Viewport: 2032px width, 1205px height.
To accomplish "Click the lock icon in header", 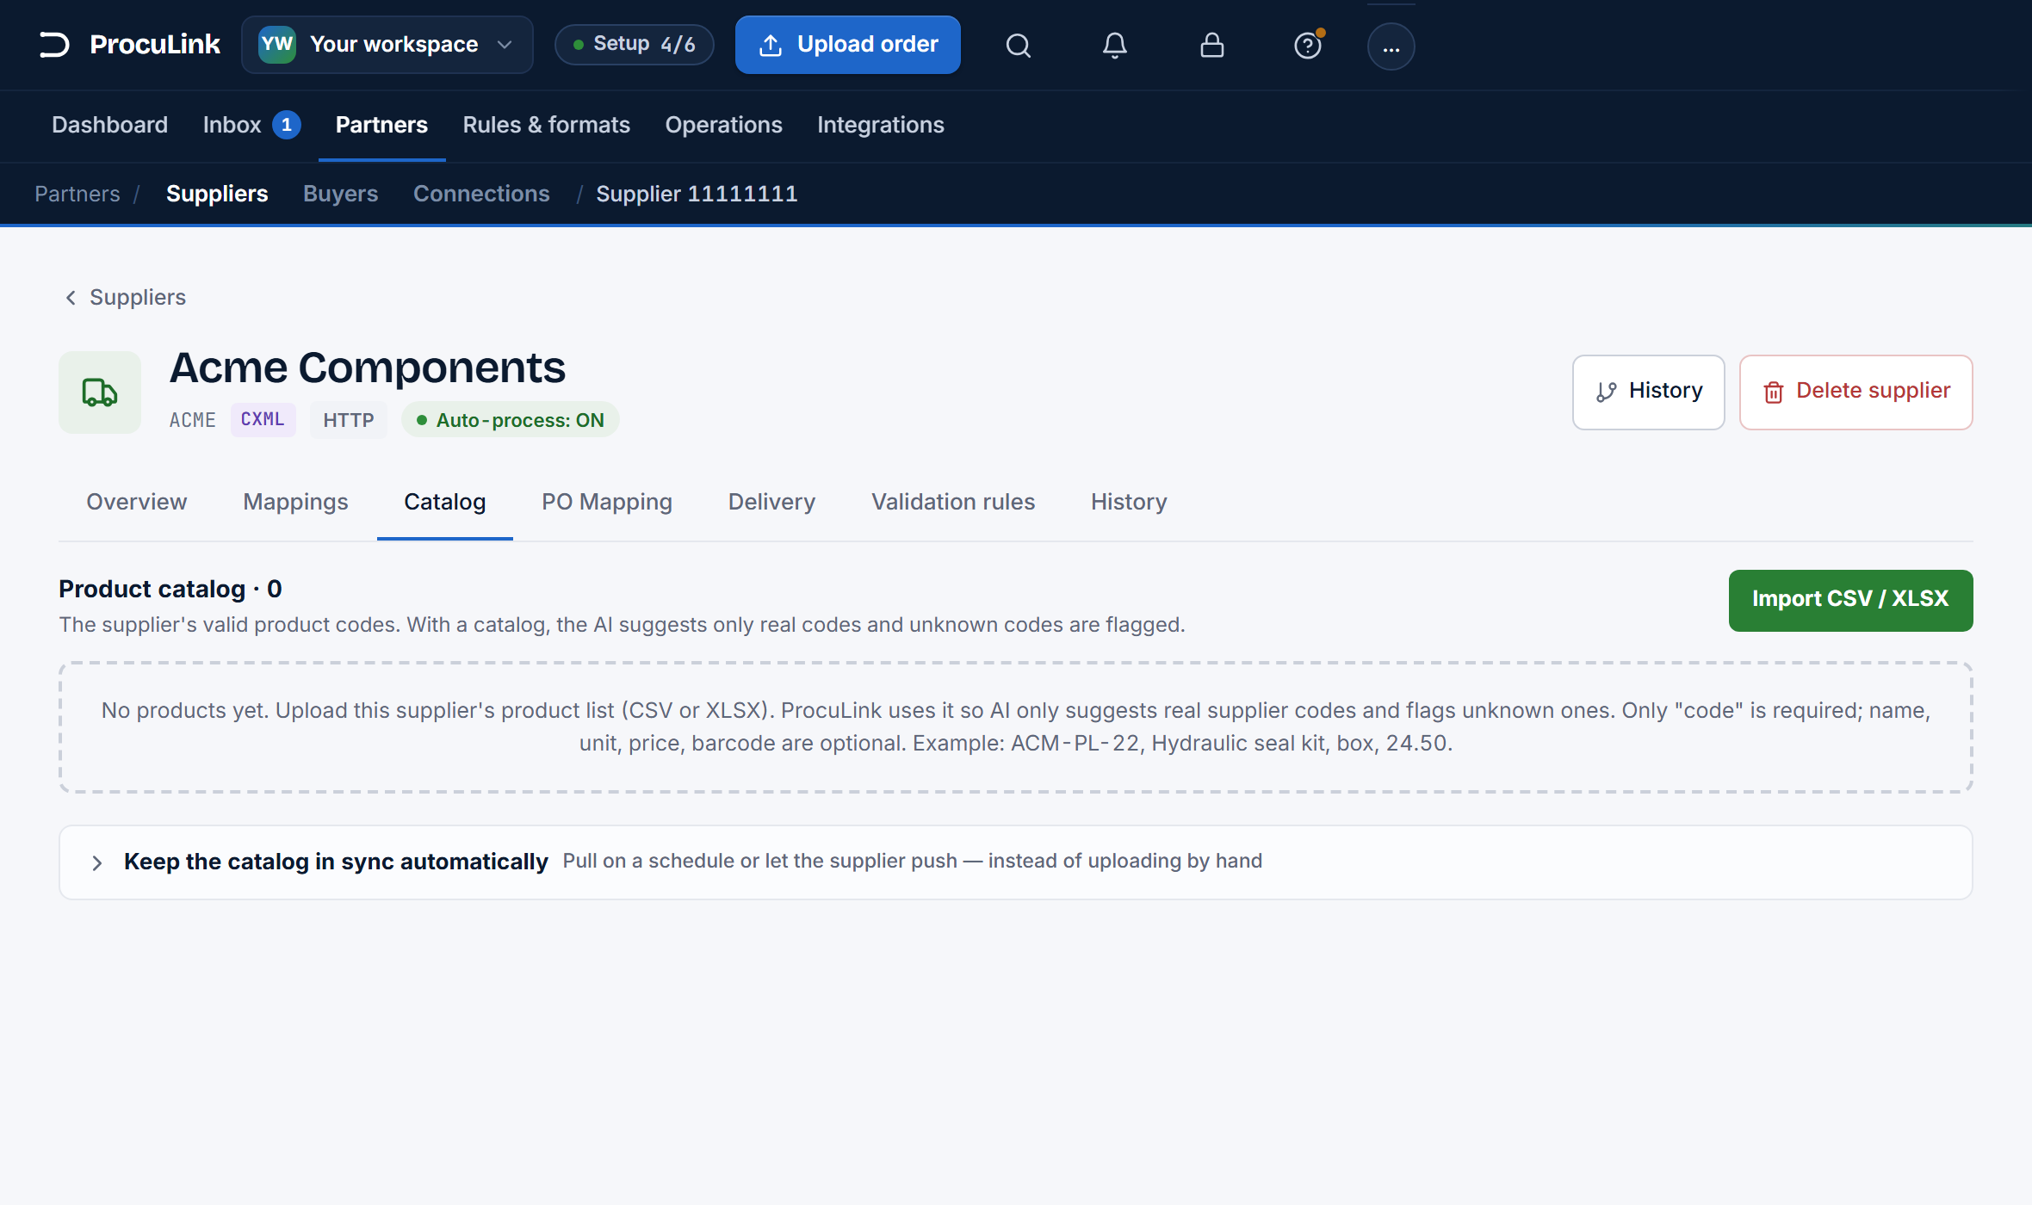I will pos(1211,45).
